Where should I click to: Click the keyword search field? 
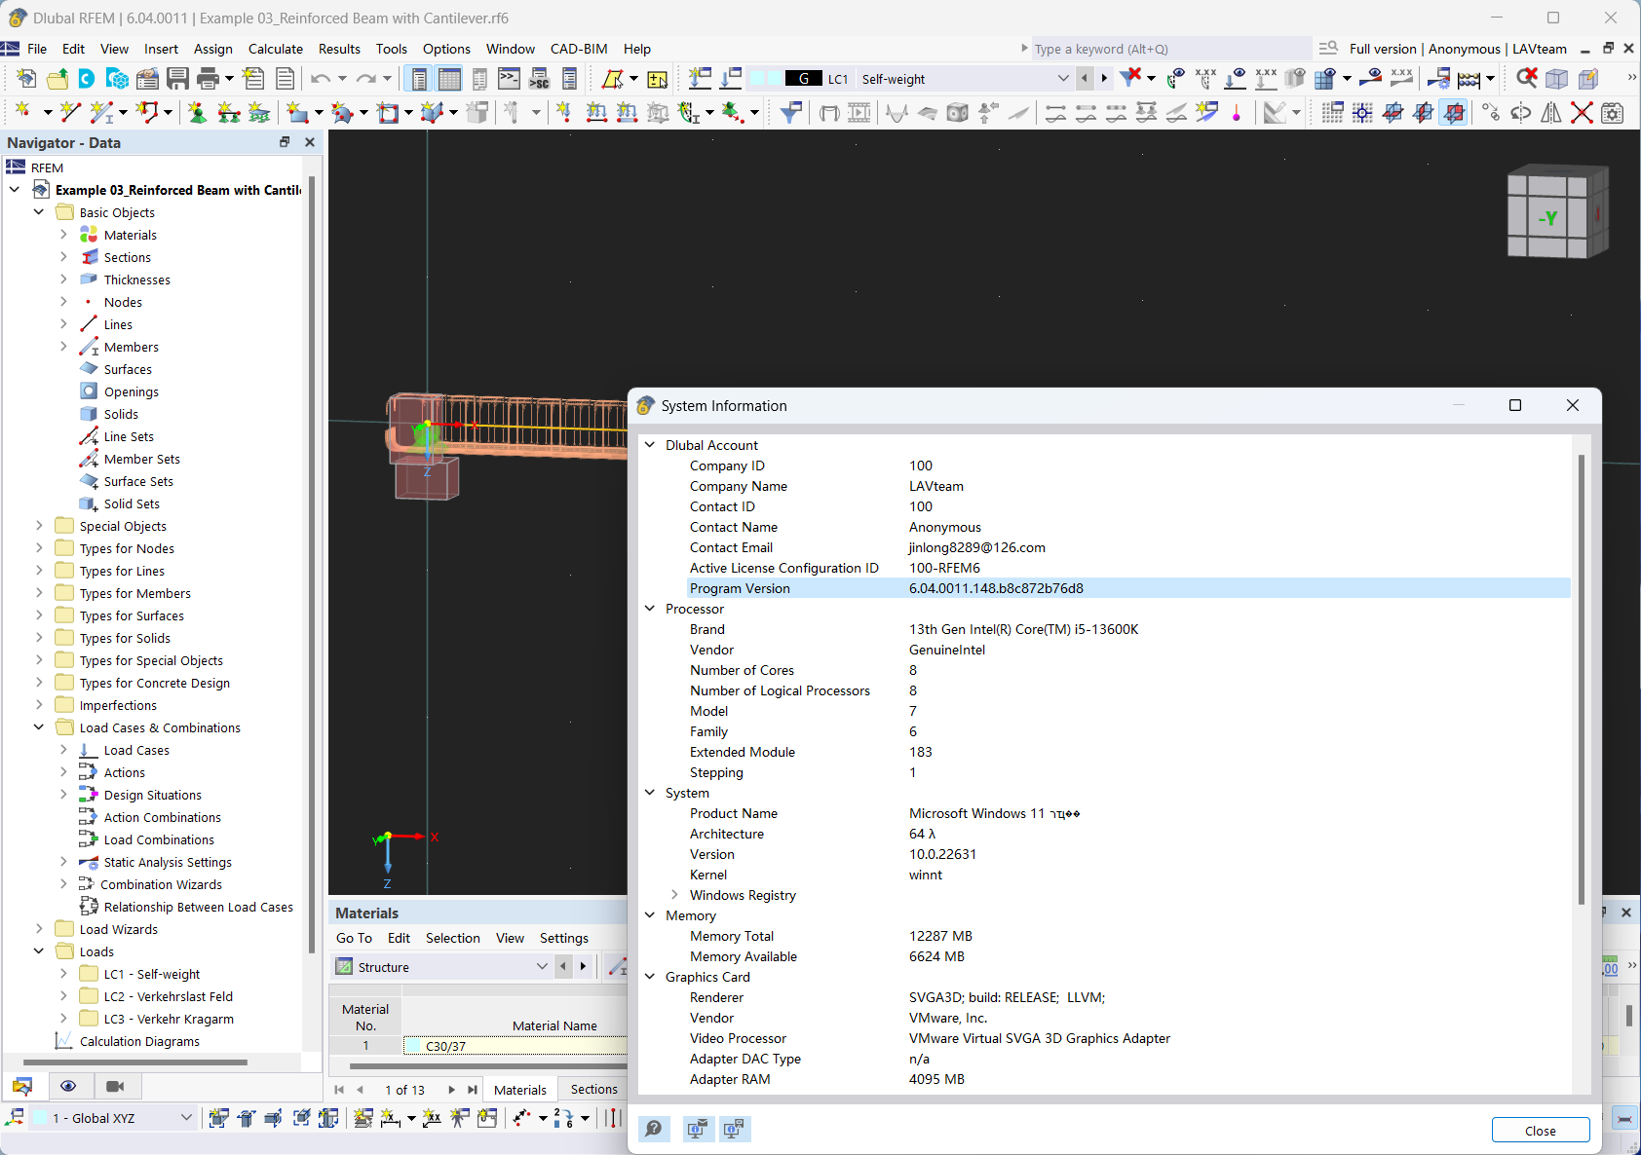pos(1172,49)
